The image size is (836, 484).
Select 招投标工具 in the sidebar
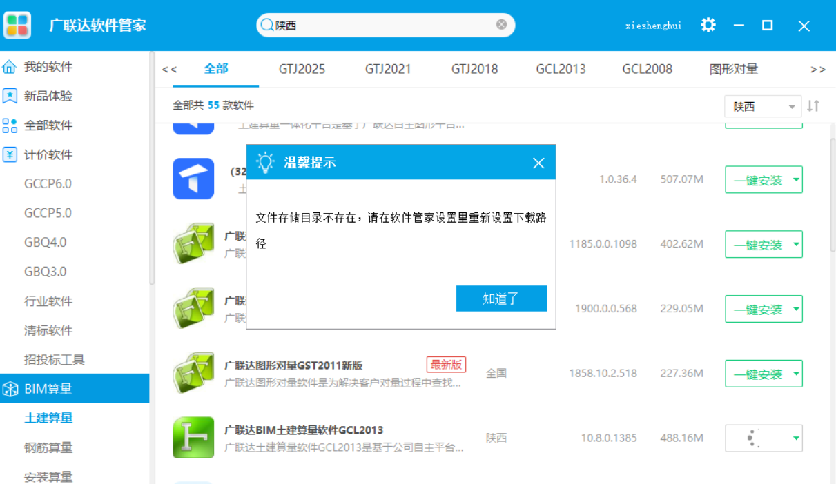tap(55, 360)
